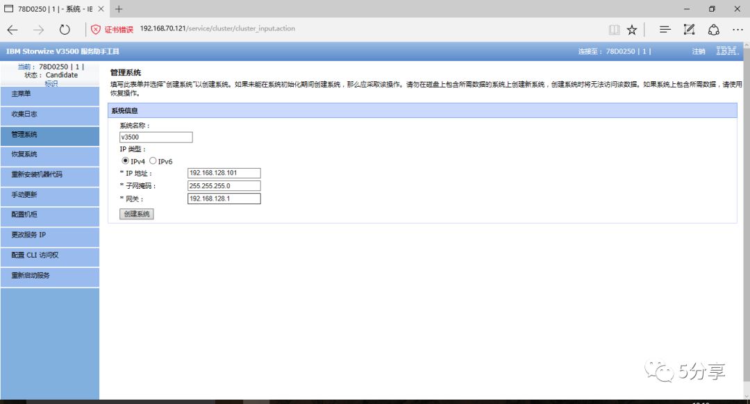Click the share icon in browser toolbar
The height and width of the screenshot is (404, 750).
pos(714,30)
